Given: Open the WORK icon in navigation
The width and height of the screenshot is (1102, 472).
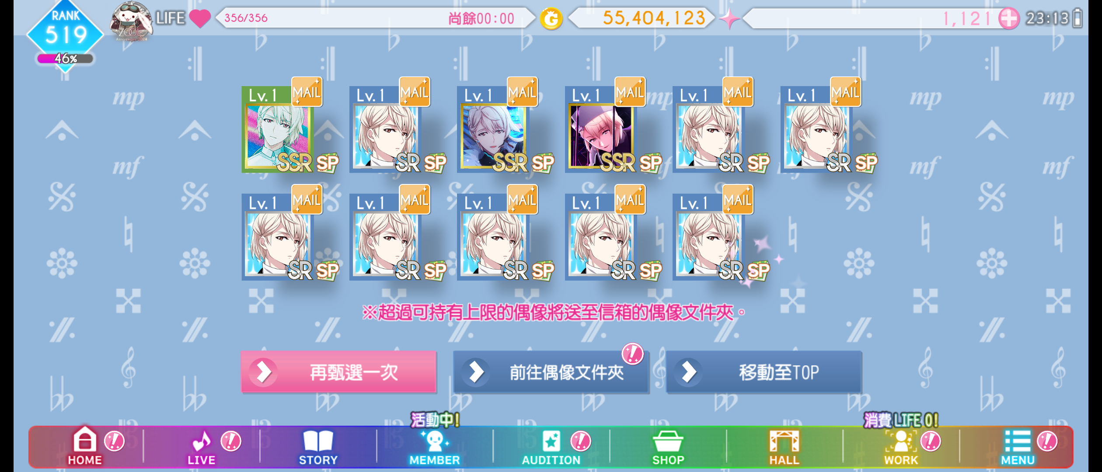Looking at the screenshot, I should (901, 446).
